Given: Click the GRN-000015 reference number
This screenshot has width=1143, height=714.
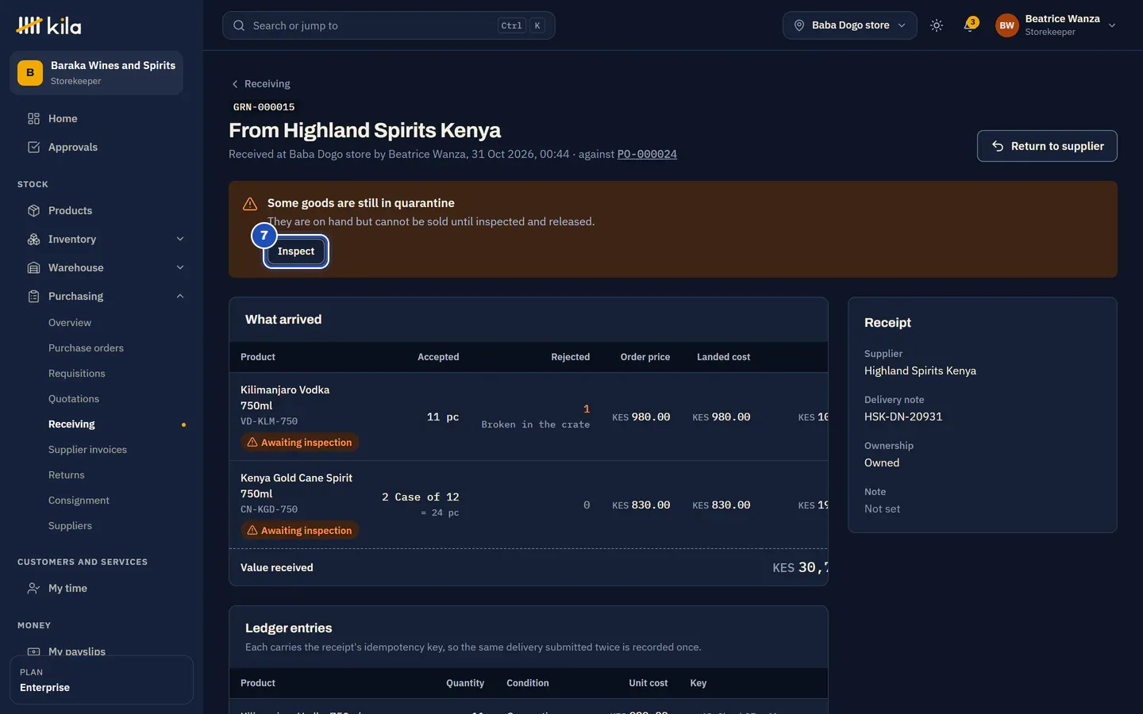Looking at the screenshot, I should tap(264, 107).
